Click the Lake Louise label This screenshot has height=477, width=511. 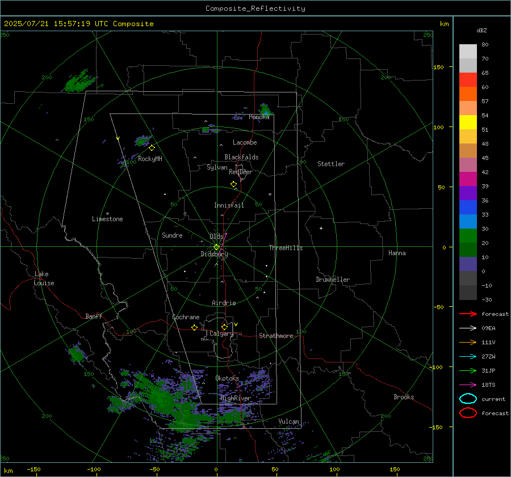click(x=44, y=278)
